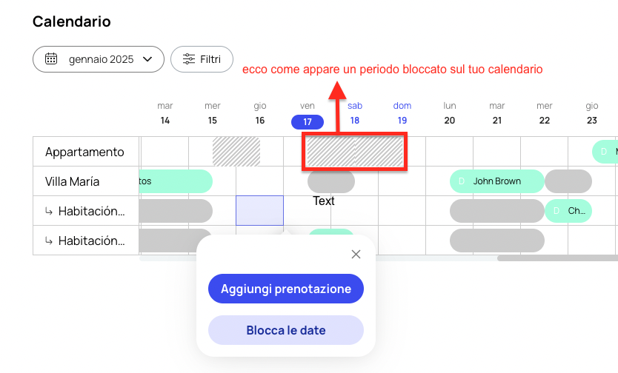This screenshot has width=618, height=373.
Task: Click the calendar icon in month selector
Action: (51, 59)
